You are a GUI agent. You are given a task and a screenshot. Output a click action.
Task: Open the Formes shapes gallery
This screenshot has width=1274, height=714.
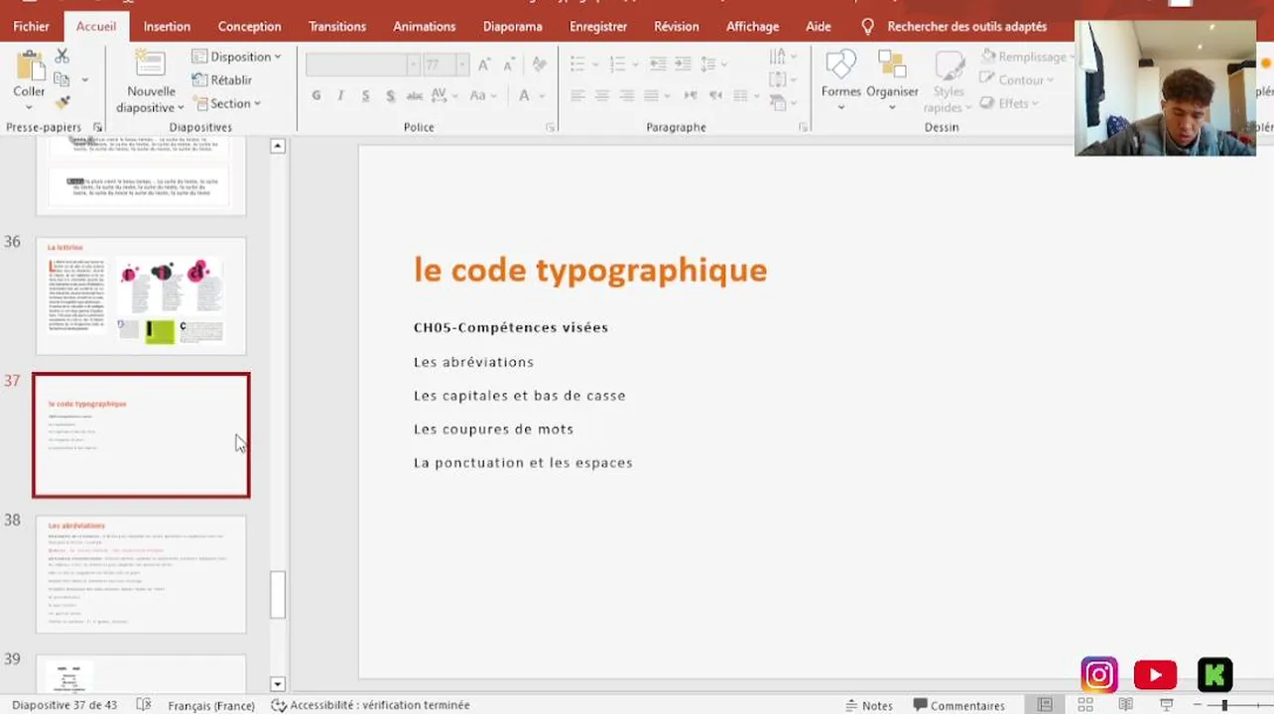[840, 79]
